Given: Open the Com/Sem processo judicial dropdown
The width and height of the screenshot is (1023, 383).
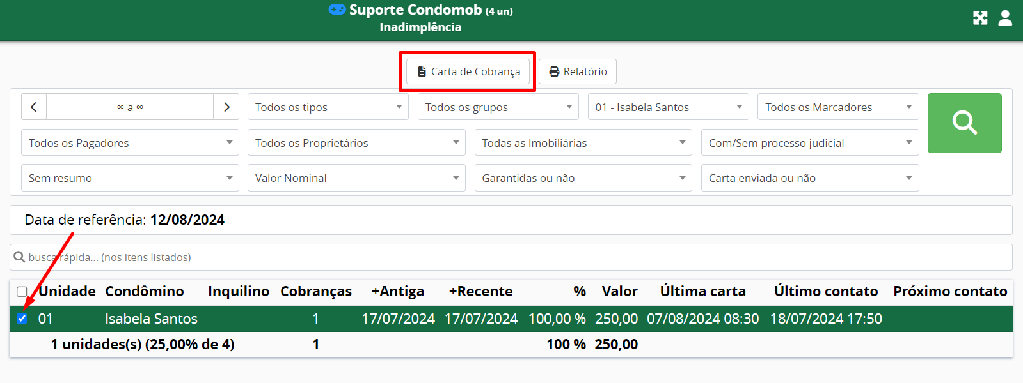Looking at the screenshot, I should [809, 143].
